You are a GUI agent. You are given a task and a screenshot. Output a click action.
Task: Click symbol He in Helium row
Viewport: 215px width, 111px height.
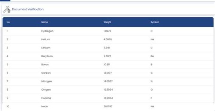[152, 39]
